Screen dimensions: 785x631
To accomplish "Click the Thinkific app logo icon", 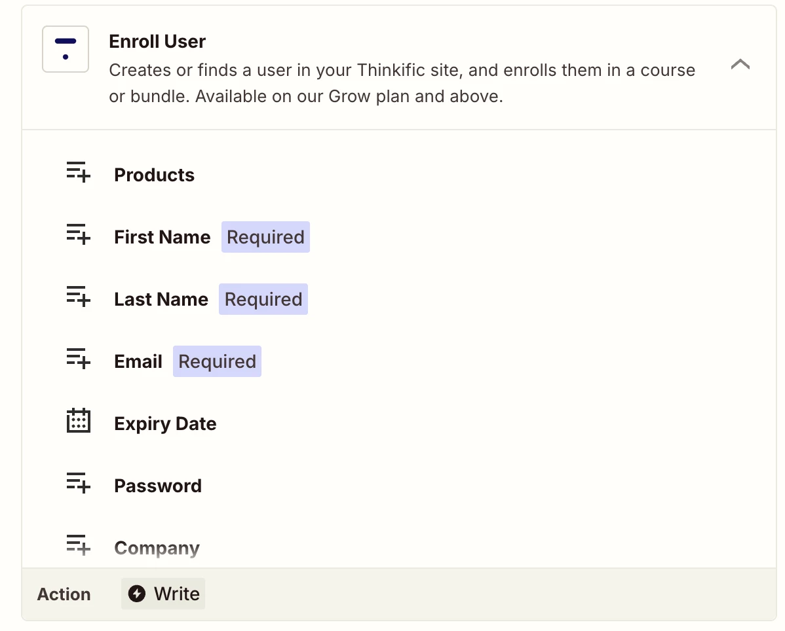I will 66,49.
